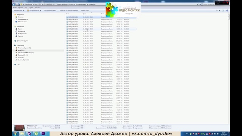This screenshot has width=242, height=136.
Task: Open Локальный диск (C:) drive
Action: click(x=23, y=48)
